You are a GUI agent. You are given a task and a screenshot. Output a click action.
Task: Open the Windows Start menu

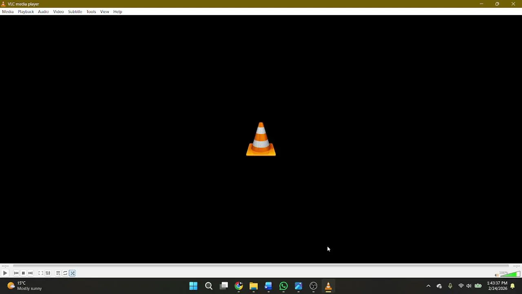pyautogui.click(x=193, y=286)
